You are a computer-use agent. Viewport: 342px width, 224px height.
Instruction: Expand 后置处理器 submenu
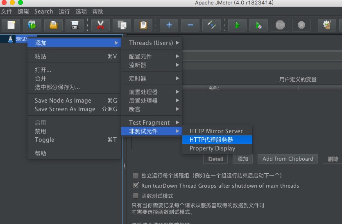point(152,101)
